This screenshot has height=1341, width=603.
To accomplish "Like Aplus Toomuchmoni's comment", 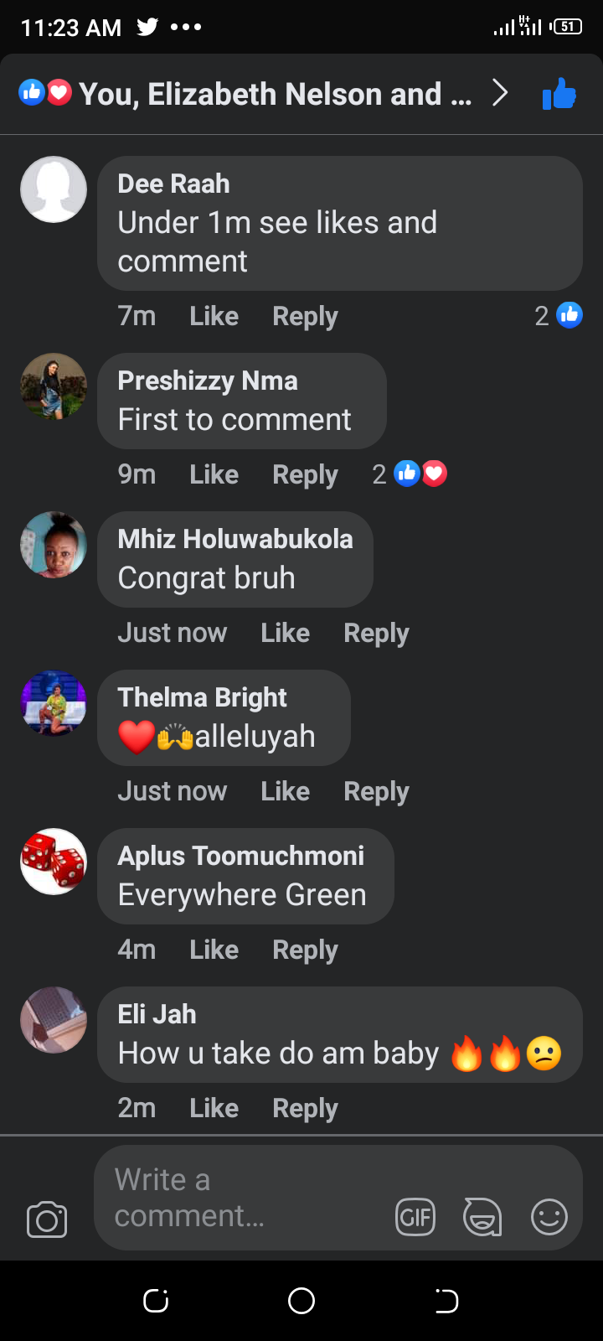I will tap(214, 950).
